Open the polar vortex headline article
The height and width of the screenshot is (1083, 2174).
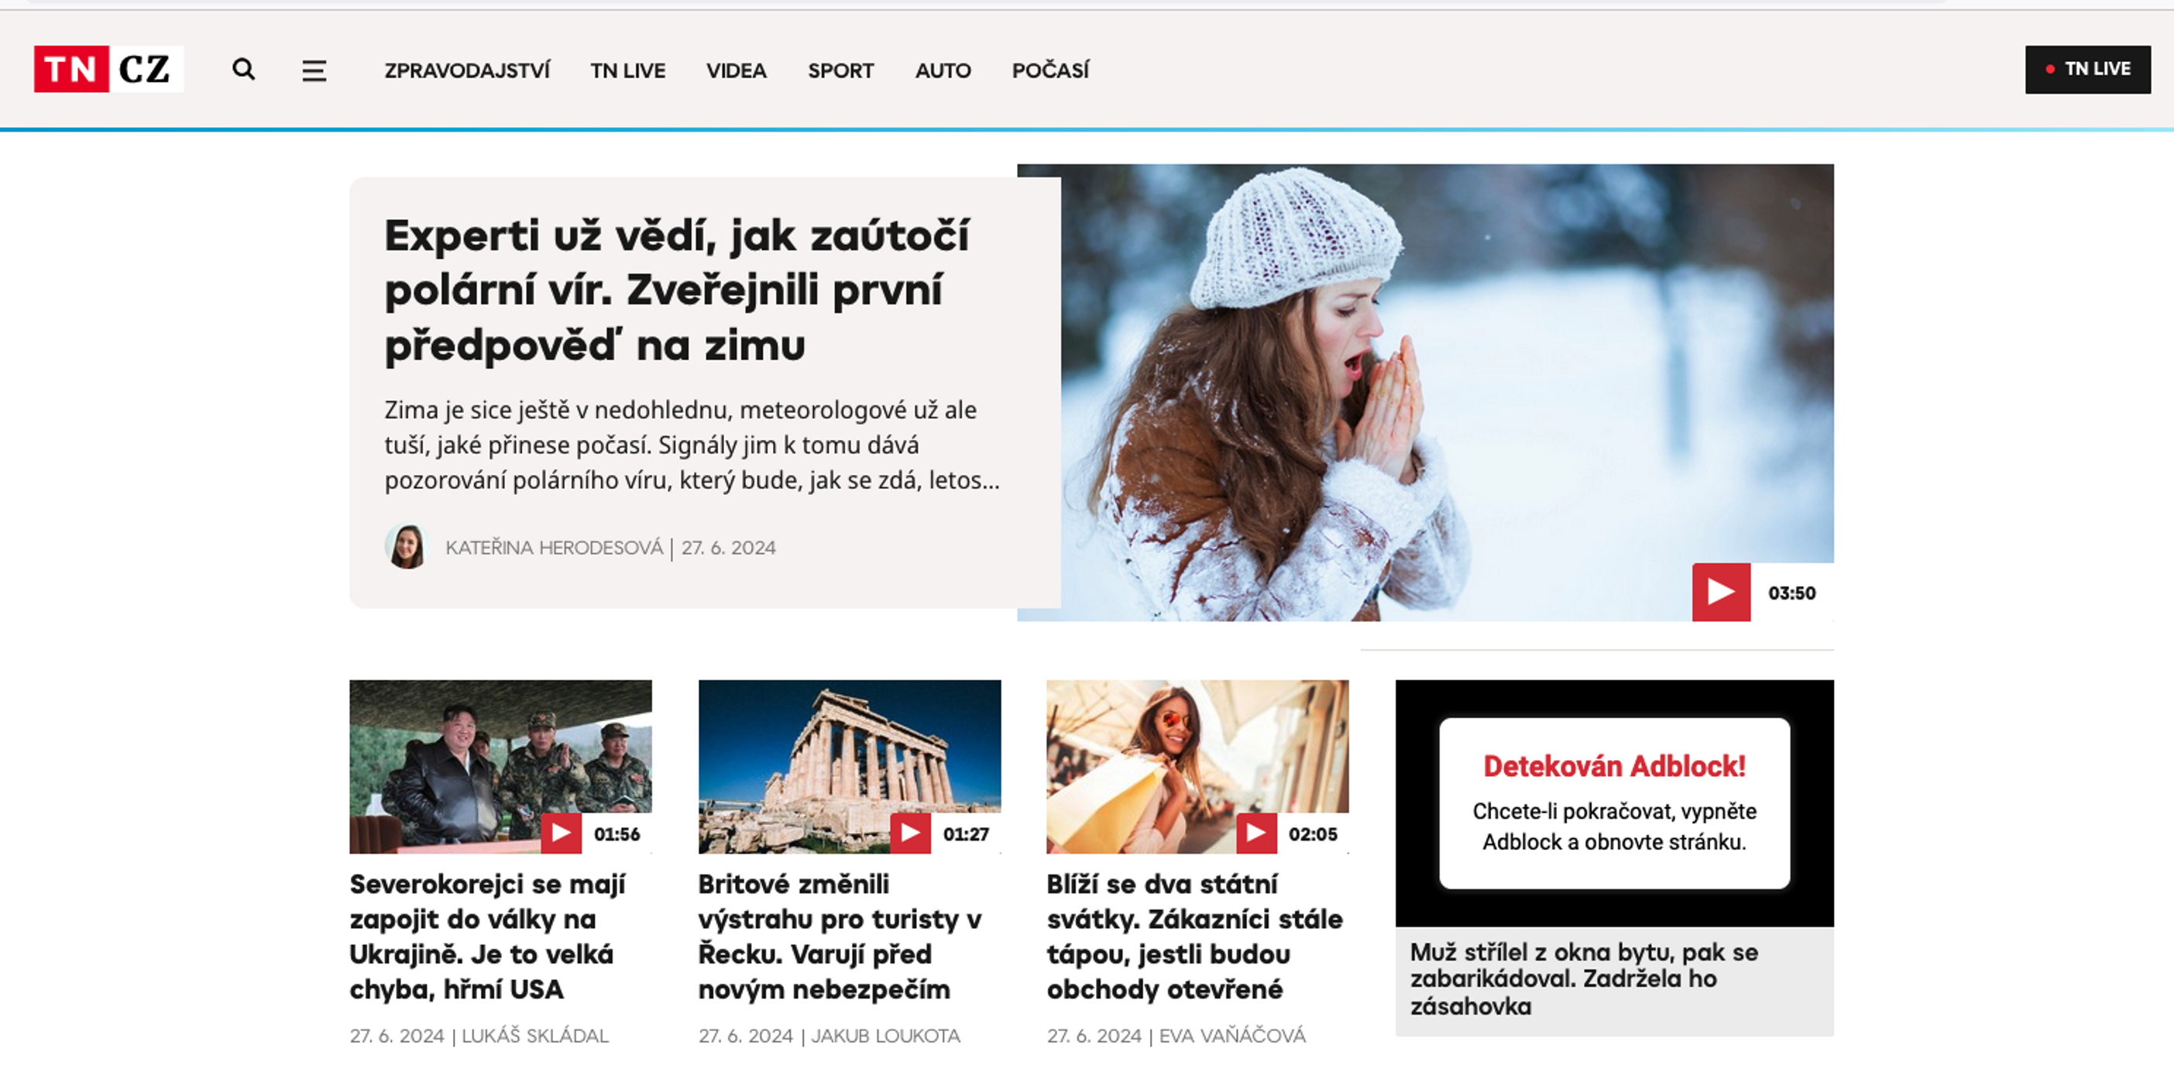677,290
